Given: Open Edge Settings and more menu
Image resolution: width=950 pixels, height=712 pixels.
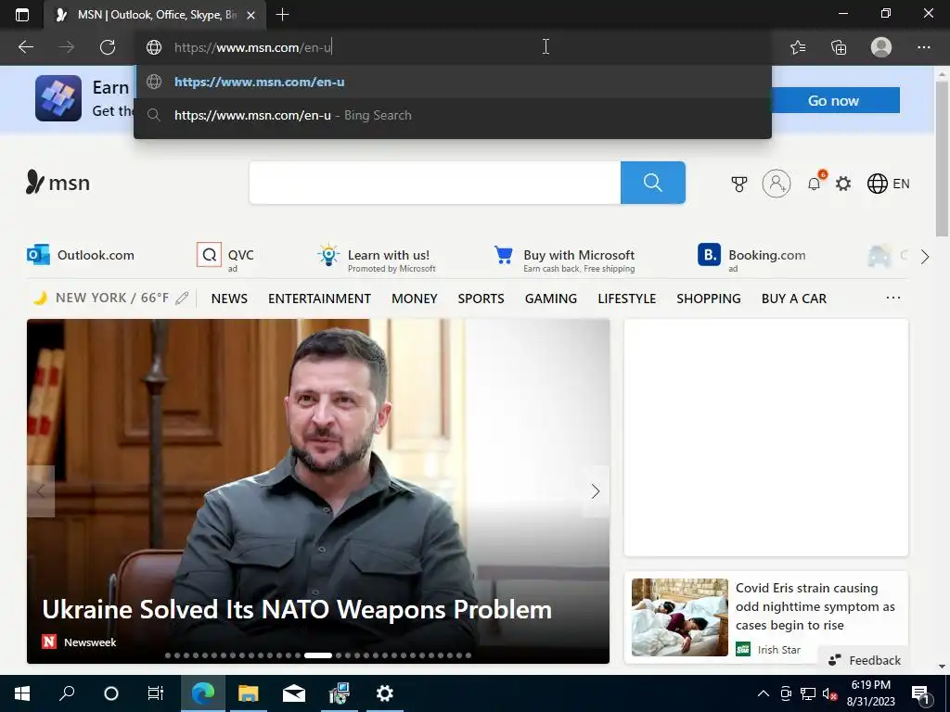Looking at the screenshot, I should click(923, 47).
